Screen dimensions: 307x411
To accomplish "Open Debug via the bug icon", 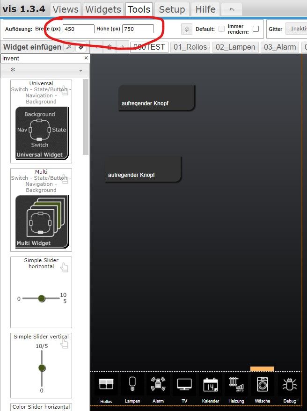I will 289,384.
